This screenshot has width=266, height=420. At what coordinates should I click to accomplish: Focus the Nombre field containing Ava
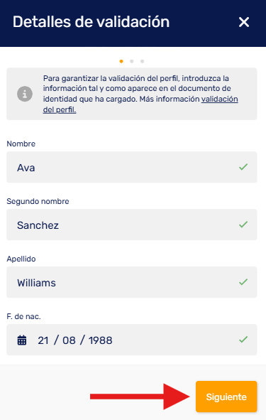coord(132,167)
